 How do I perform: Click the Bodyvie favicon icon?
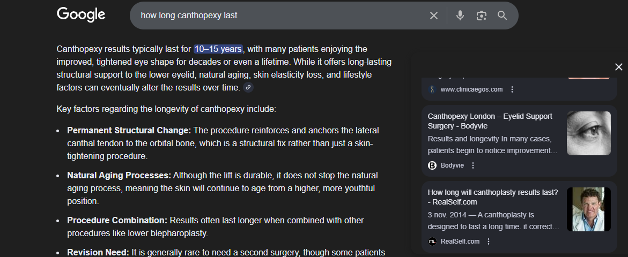point(432,165)
